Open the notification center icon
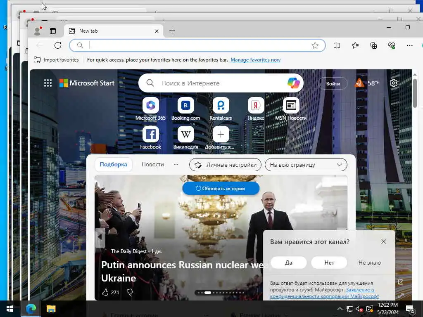Viewport: 423px width, 317px height. (410, 309)
